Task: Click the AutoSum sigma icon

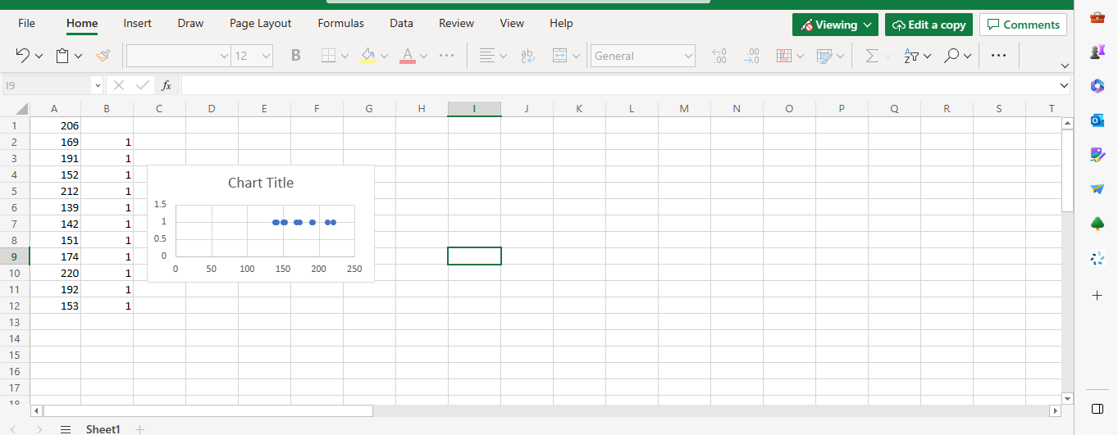Action: (x=872, y=56)
